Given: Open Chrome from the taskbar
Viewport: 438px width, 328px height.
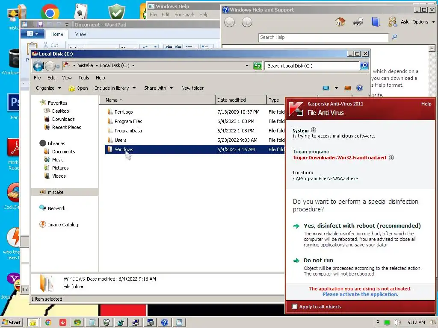Looking at the screenshot, I should 48,323.
